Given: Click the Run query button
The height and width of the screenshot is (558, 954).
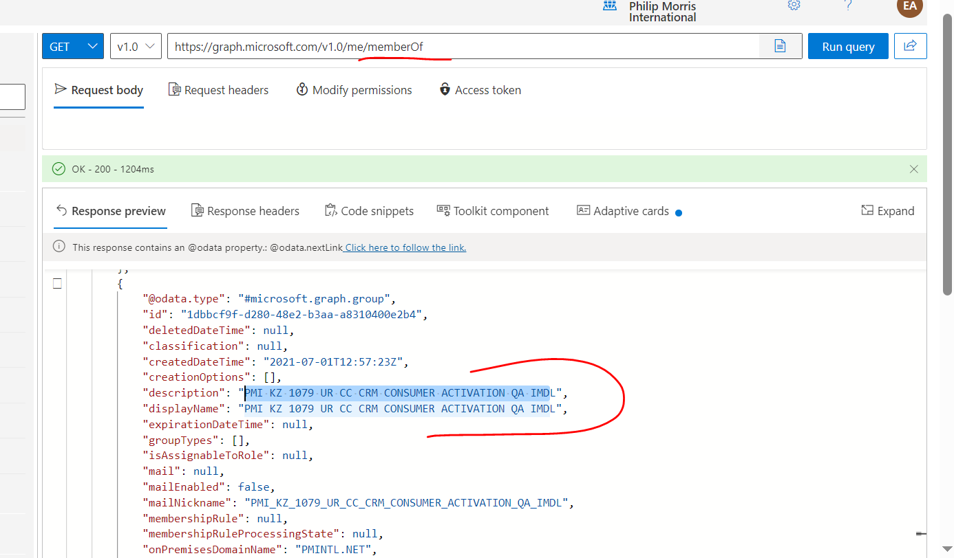Looking at the screenshot, I should click(x=848, y=46).
